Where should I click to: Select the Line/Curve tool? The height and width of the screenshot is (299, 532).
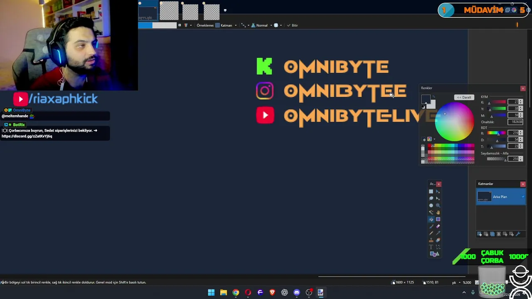438,247
